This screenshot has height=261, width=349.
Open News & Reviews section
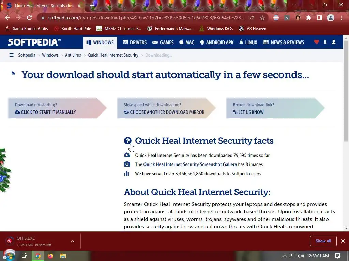pyautogui.click(x=283, y=42)
